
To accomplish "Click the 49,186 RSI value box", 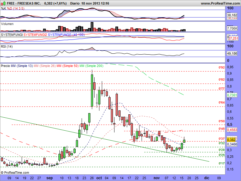I will pyautogui.click(x=232, y=53).
